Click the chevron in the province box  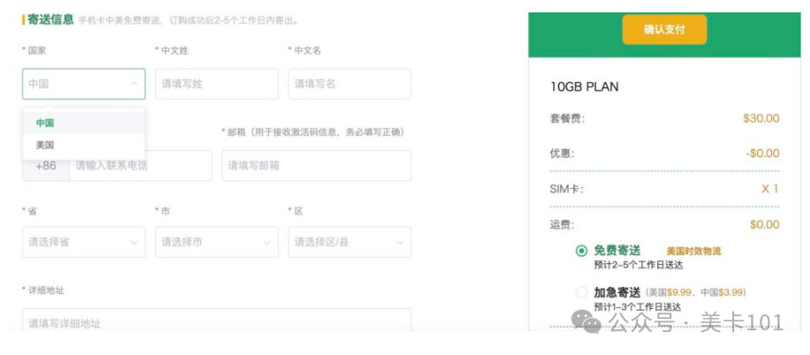[134, 242]
